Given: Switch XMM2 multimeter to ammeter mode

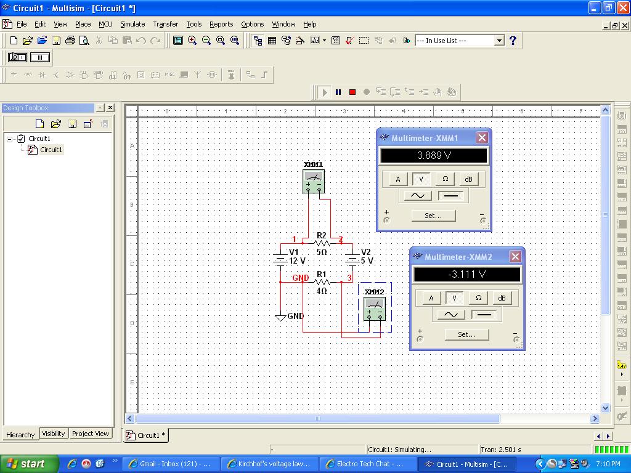Looking at the screenshot, I should click(x=431, y=298).
